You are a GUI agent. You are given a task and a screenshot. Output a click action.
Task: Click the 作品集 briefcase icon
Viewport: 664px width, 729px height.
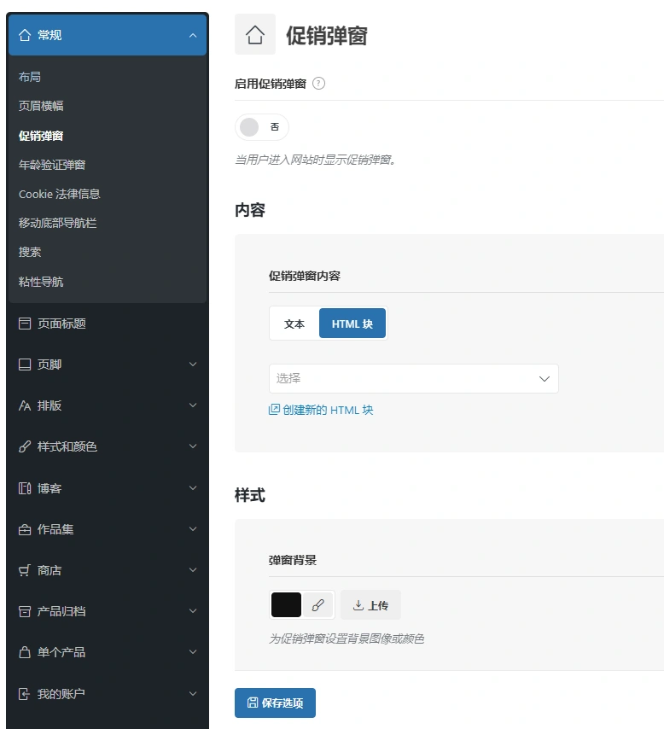point(25,529)
